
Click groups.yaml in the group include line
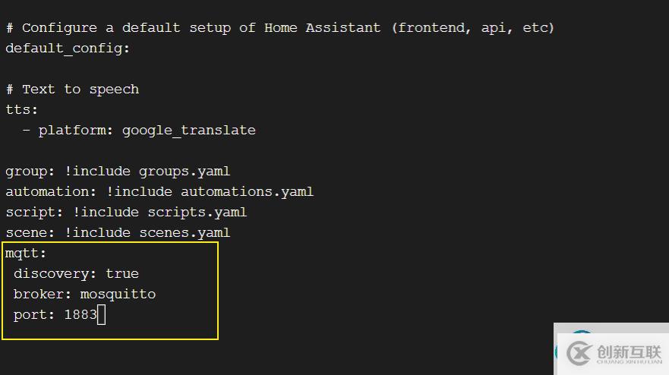(185, 172)
